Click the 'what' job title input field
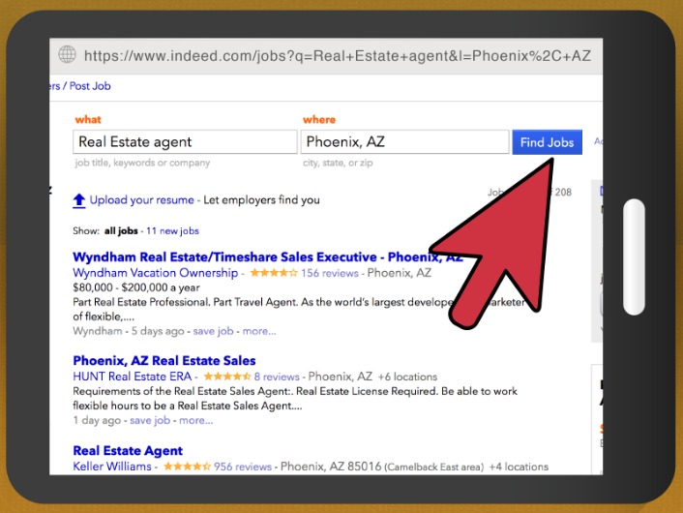Image resolution: width=683 pixels, height=513 pixels. coord(185,142)
